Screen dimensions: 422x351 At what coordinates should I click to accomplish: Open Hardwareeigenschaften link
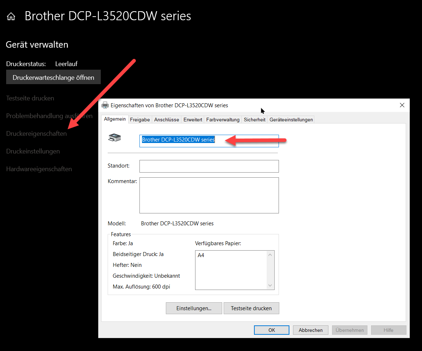39,169
